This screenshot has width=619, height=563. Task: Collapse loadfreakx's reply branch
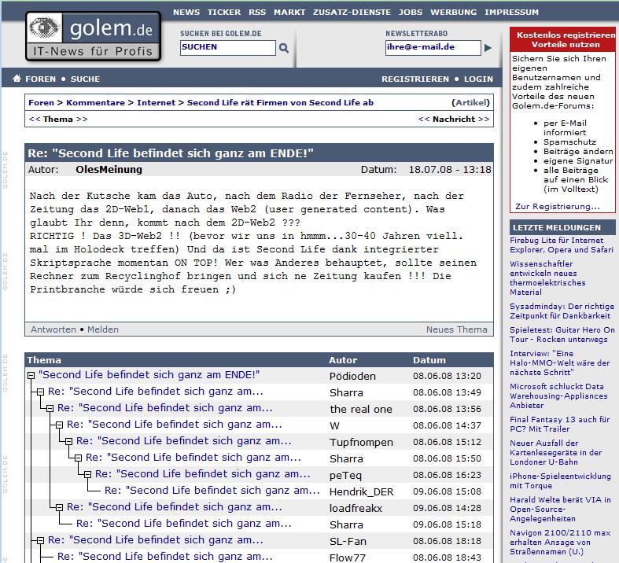[x=59, y=508]
